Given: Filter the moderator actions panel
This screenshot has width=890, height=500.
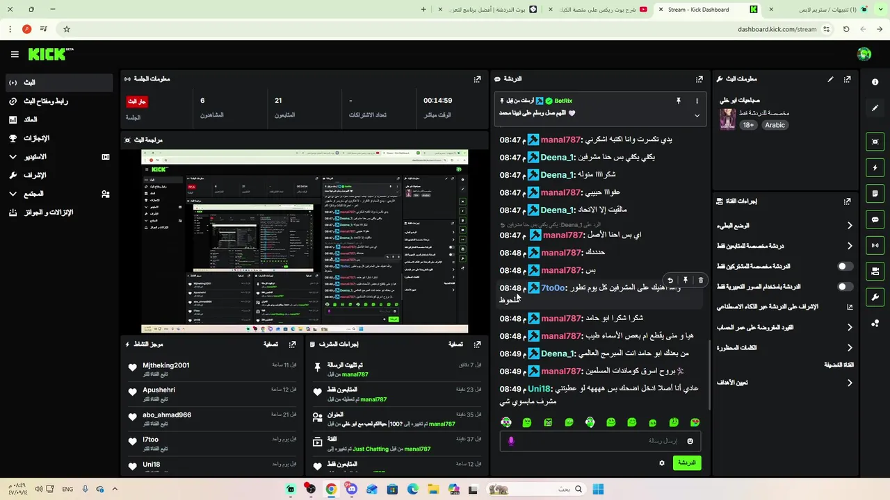Looking at the screenshot, I should (x=455, y=344).
